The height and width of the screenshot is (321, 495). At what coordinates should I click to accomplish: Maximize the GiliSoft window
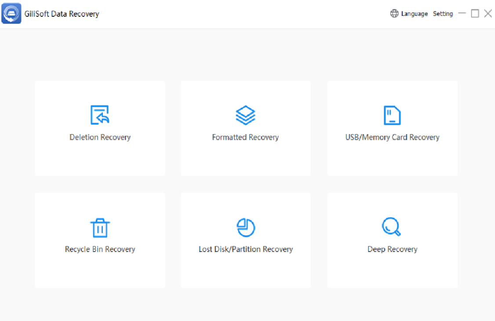click(475, 13)
